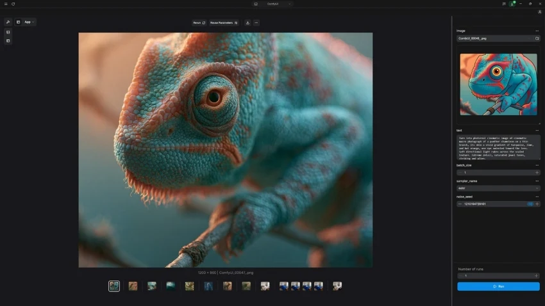The width and height of the screenshot is (545, 306).
Task: Click the 'noise_seed' label
Action: pos(464,197)
